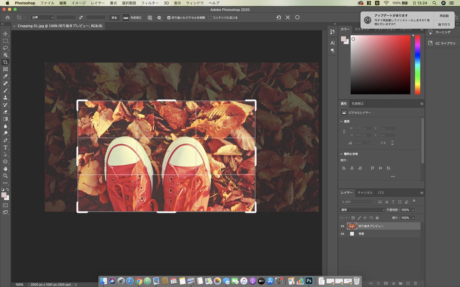Enable コンテンツに応じる checkbox
This screenshot has height=287, width=460.
[x=210, y=18]
